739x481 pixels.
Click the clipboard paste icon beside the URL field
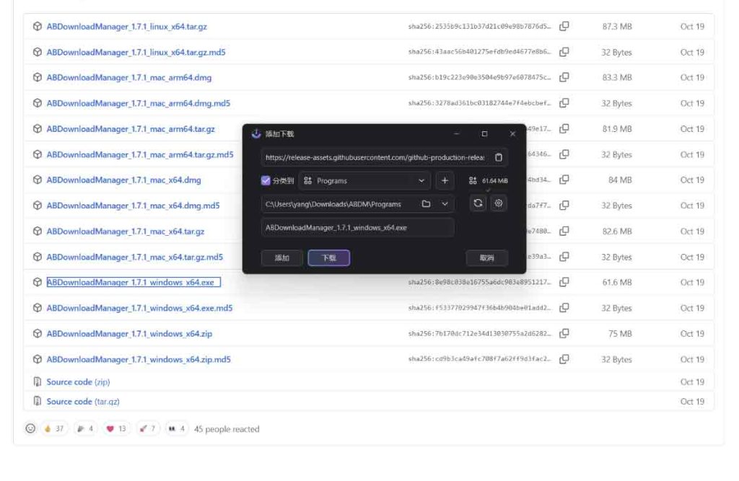499,157
